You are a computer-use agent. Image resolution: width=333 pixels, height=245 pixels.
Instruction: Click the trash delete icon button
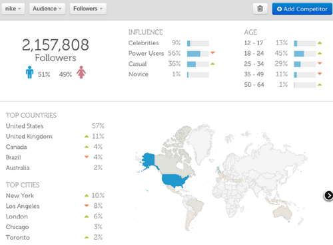[x=260, y=9]
